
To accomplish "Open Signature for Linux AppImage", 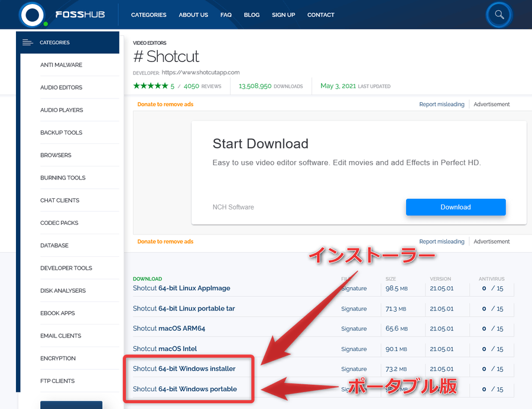I will pyautogui.click(x=354, y=289).
